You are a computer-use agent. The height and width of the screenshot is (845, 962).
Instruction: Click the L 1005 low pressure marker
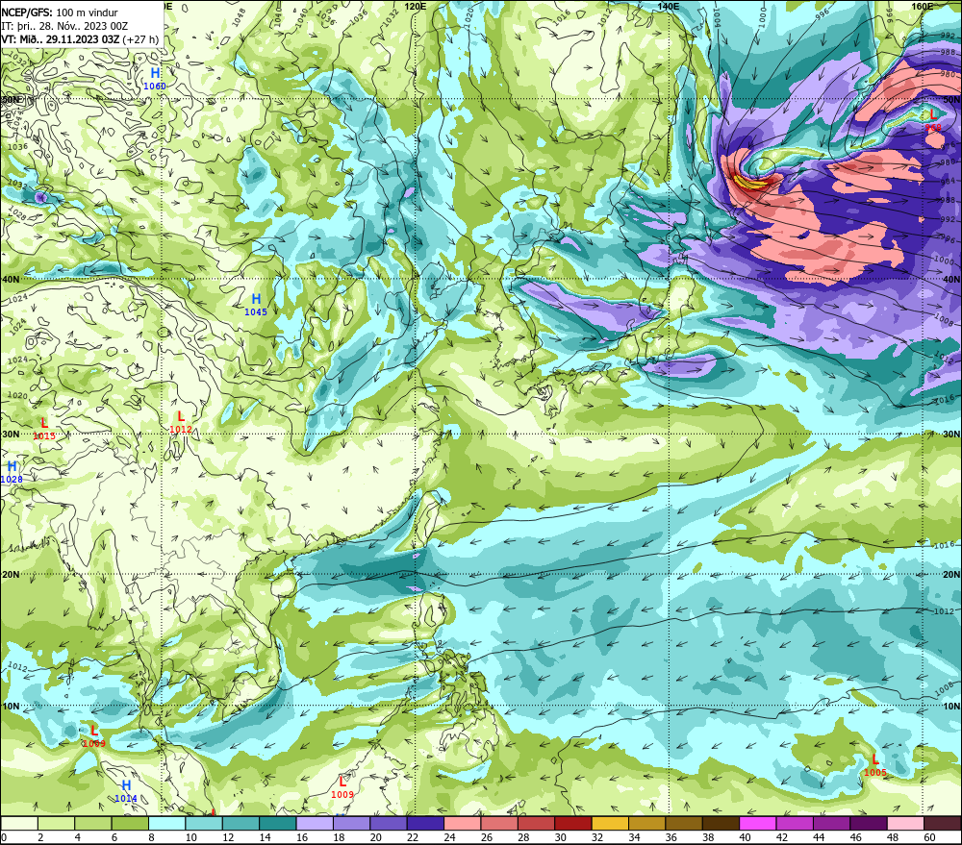coord(874,765)
